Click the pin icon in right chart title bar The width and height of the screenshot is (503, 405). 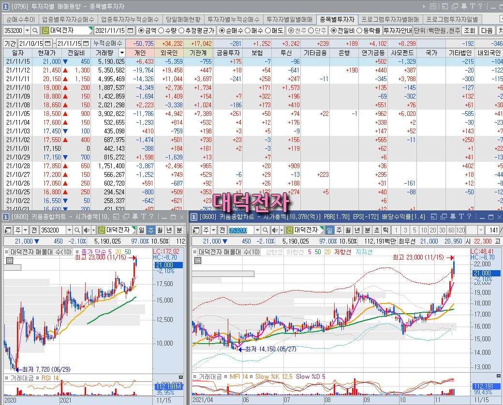tap(453, 217)
